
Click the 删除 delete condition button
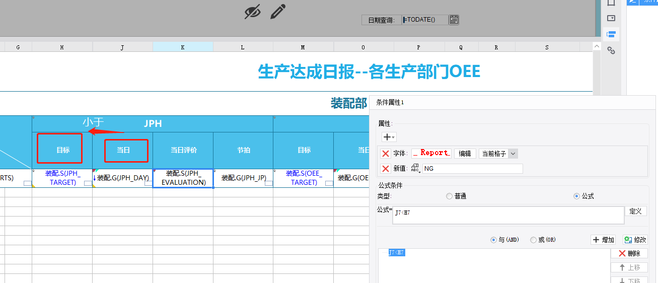click(629, 254)
